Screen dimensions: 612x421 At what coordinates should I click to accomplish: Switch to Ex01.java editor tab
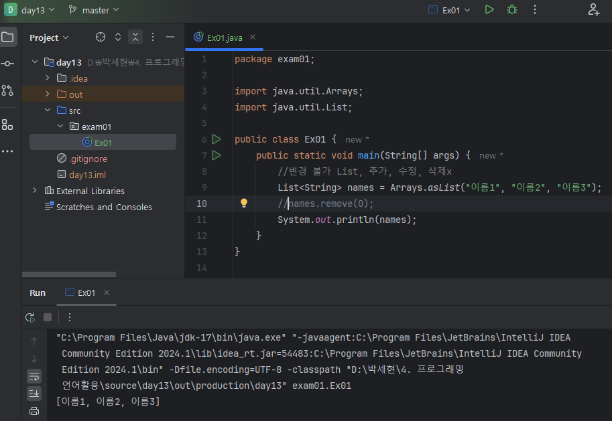point(225,37)
